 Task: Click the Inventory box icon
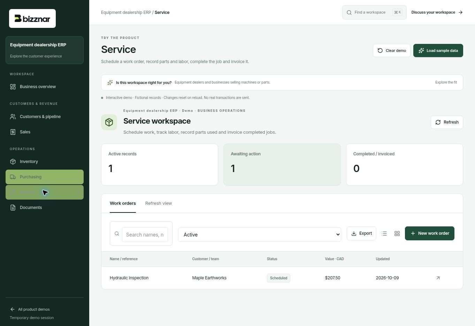coord(13,162)
